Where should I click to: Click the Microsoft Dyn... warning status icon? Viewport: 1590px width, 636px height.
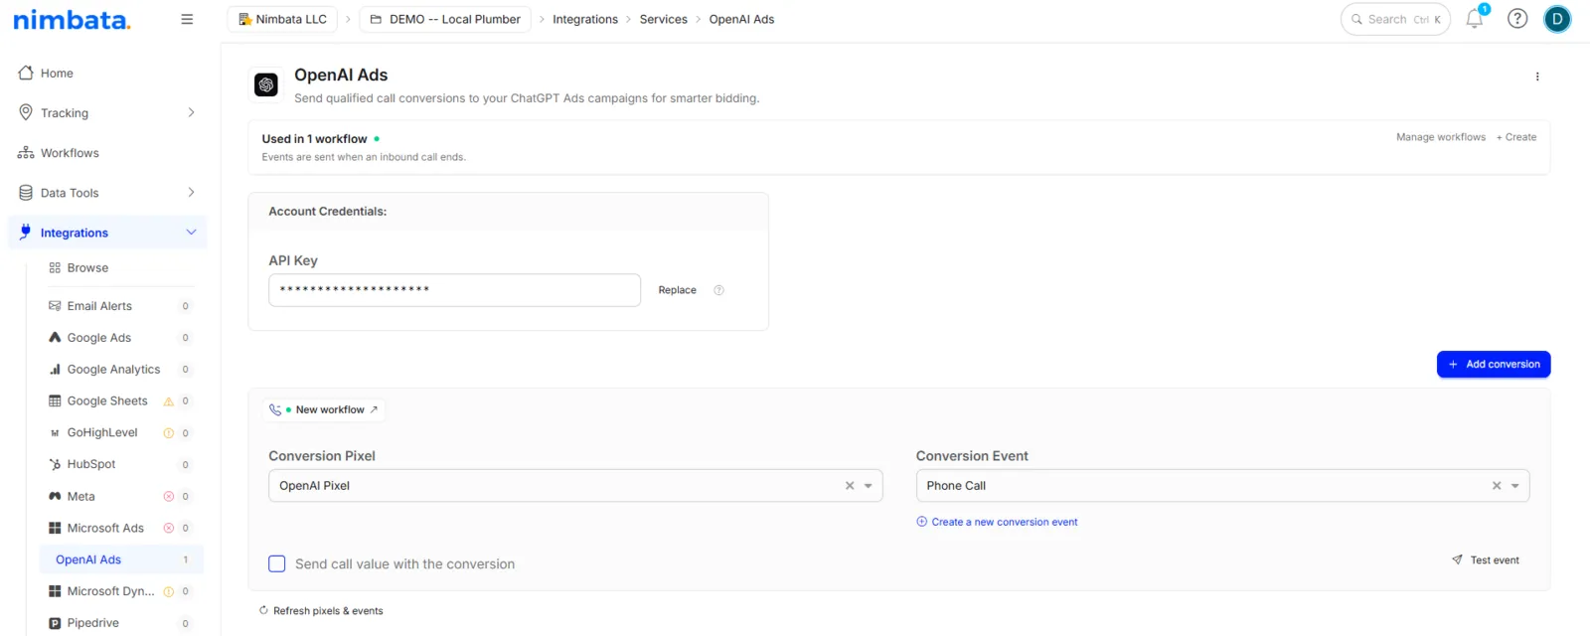click(169, 592)
